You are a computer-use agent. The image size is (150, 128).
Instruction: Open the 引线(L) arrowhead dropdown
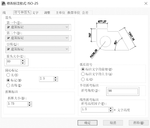click(38, 49)
